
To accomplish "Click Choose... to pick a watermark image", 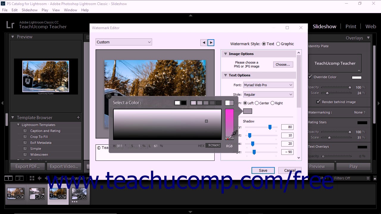I will (x=283, y=64).
